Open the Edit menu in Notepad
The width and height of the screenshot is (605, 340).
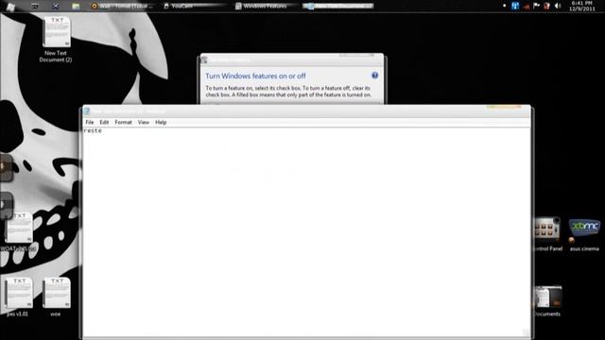pyautogui.click(x=104, y=122)
